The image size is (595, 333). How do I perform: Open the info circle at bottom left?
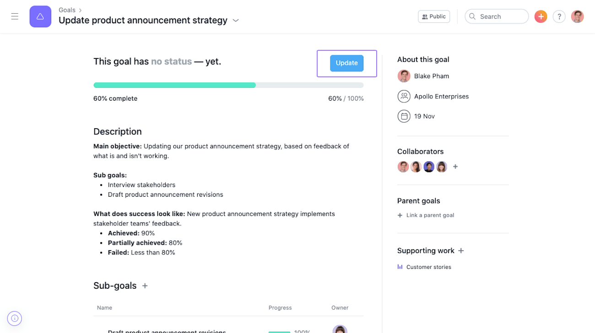(x=15, y=318)
